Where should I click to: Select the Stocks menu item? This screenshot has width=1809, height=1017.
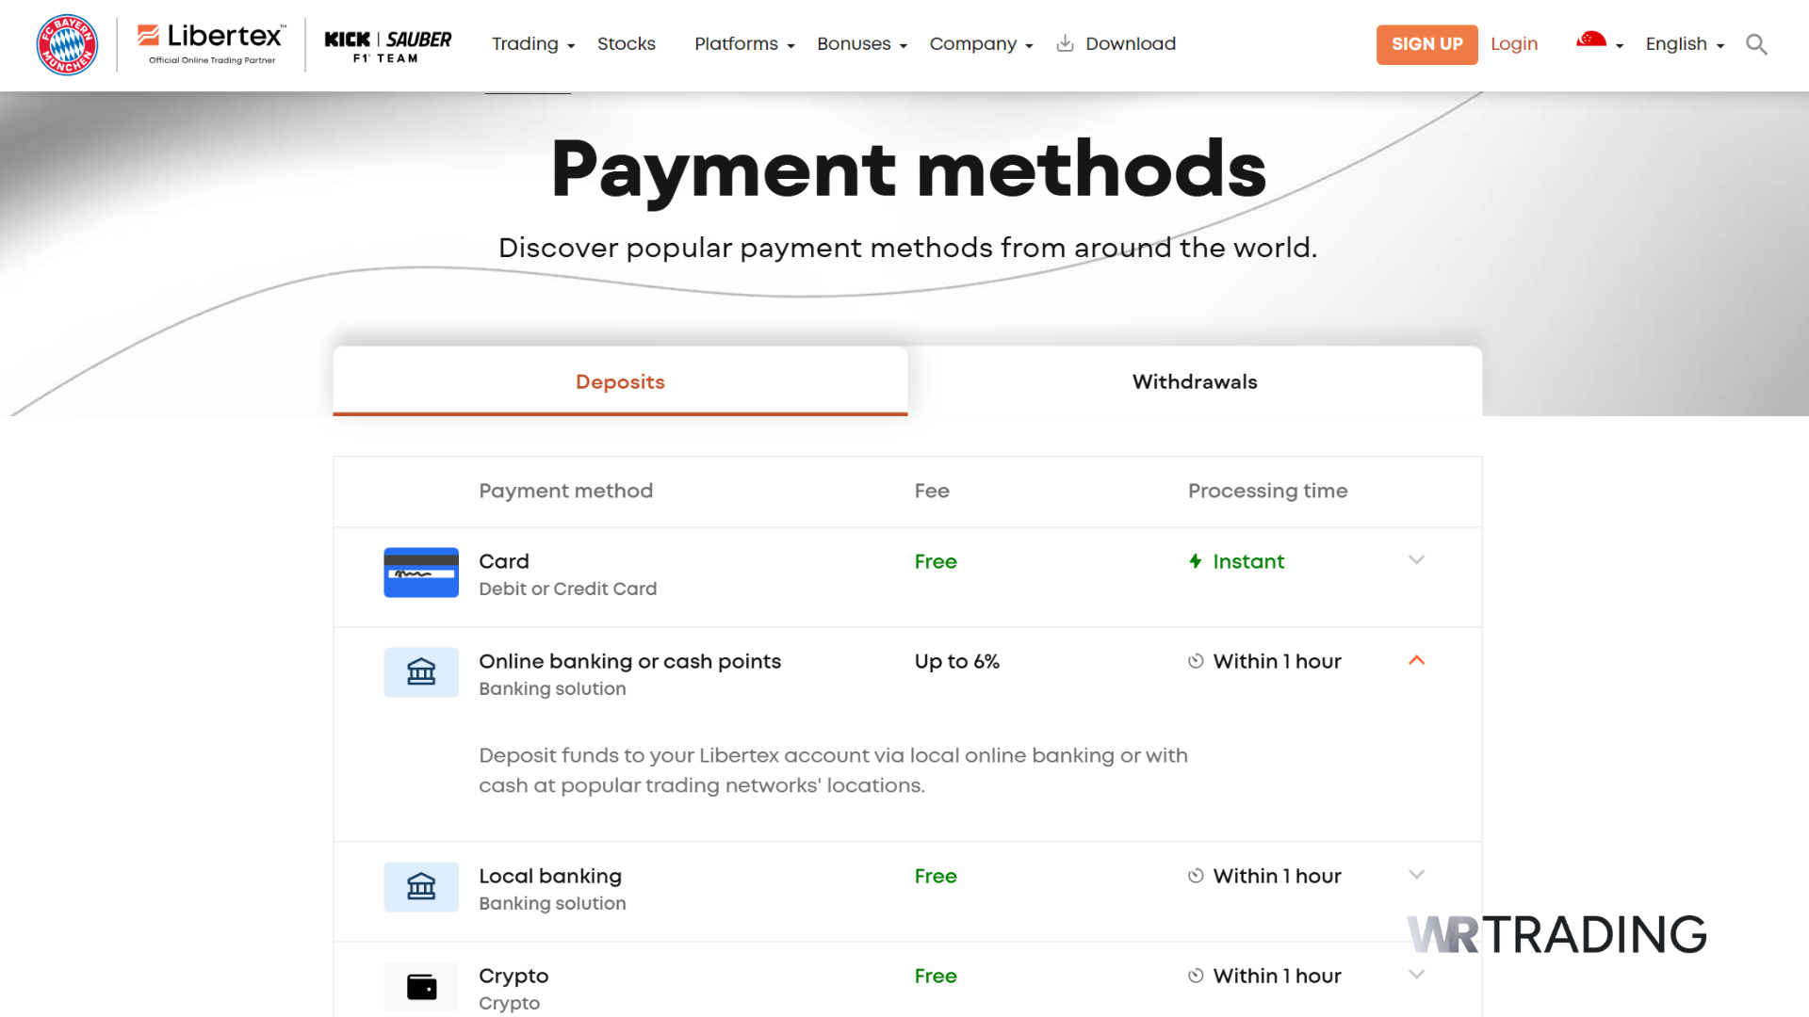pyautogui.click(x=626, y=43)
